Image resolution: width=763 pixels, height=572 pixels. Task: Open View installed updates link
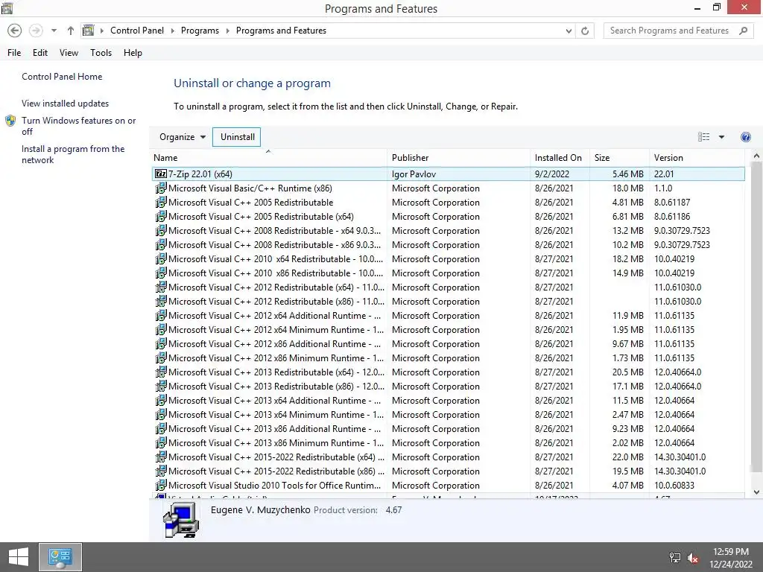[x=66, y=103]
